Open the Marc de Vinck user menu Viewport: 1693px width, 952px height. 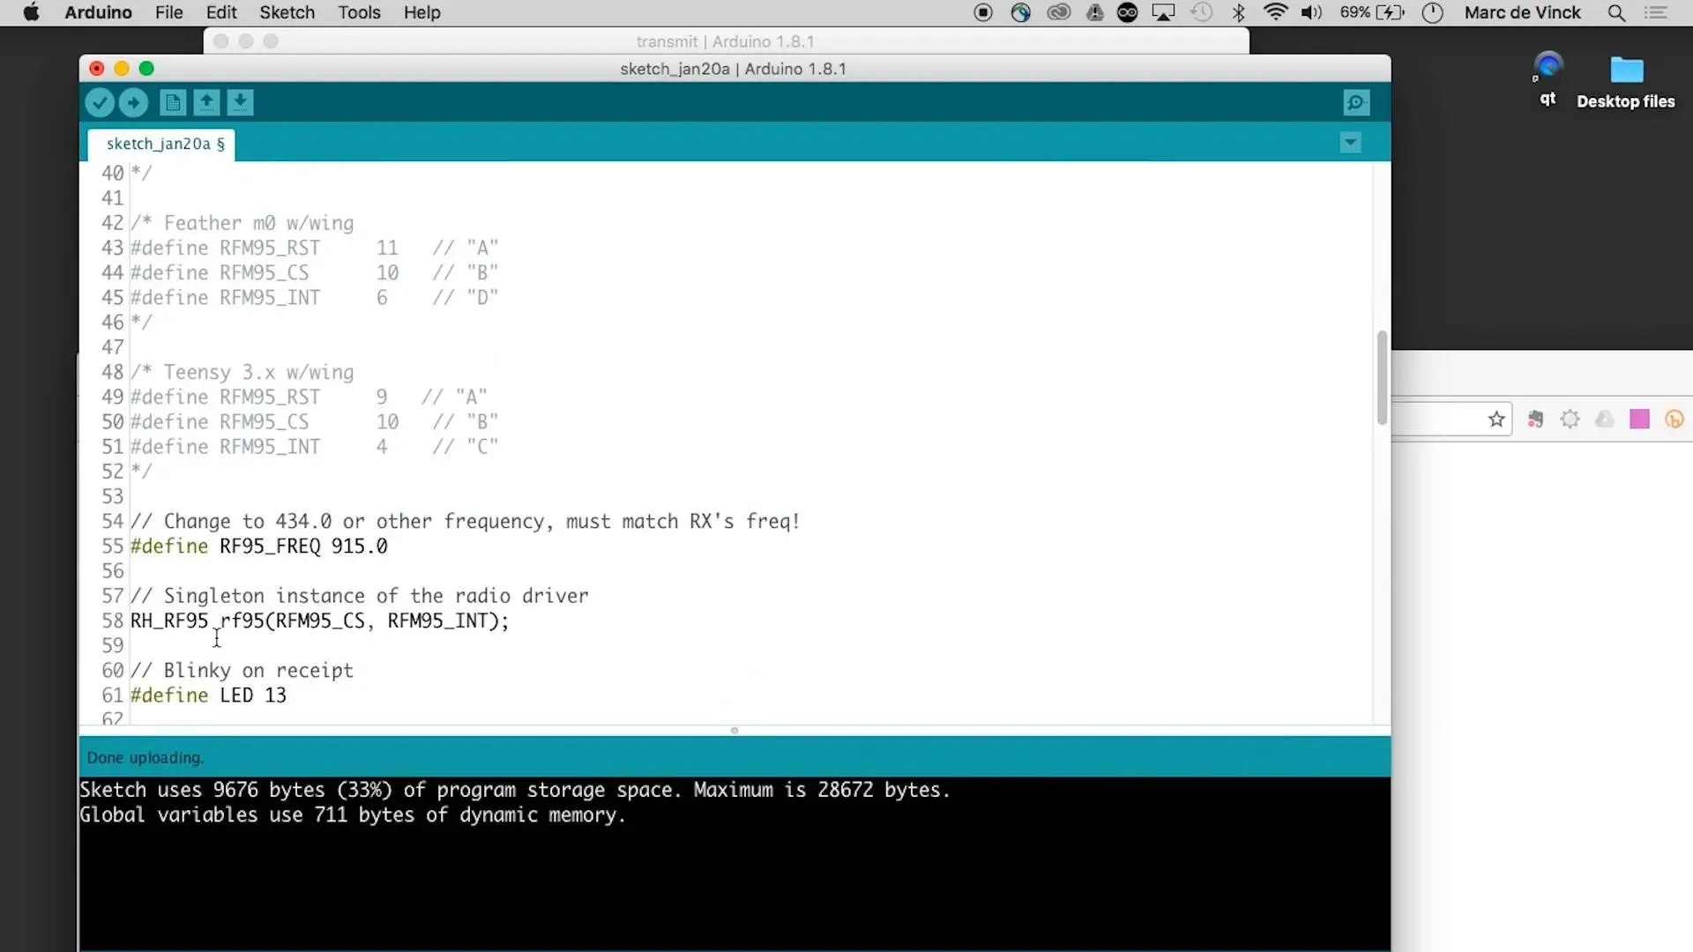[x=1523, y=12]
